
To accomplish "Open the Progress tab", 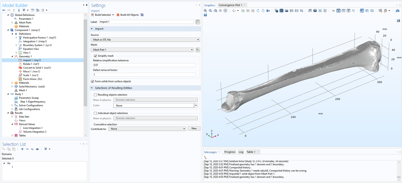I will [x=230, y=152].
